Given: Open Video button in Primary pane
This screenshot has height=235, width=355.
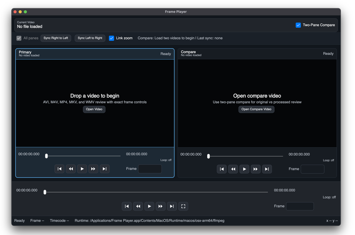Looking at the screenshot, I should point(94,109).
